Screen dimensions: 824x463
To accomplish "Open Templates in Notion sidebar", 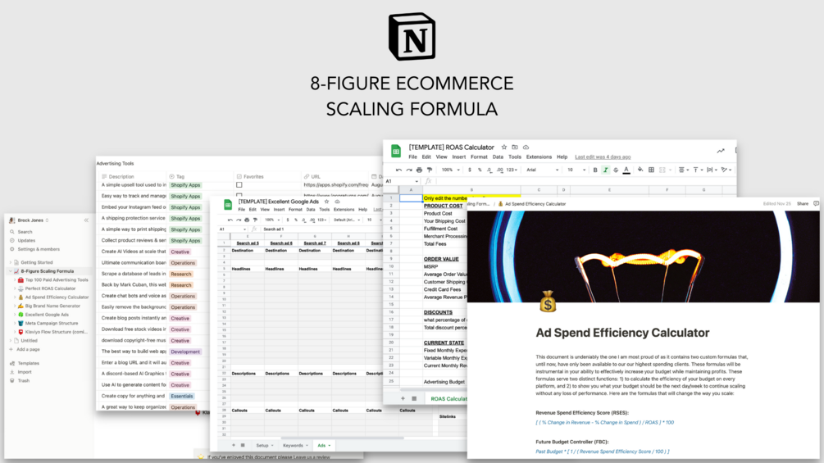I will pos(24,363).
